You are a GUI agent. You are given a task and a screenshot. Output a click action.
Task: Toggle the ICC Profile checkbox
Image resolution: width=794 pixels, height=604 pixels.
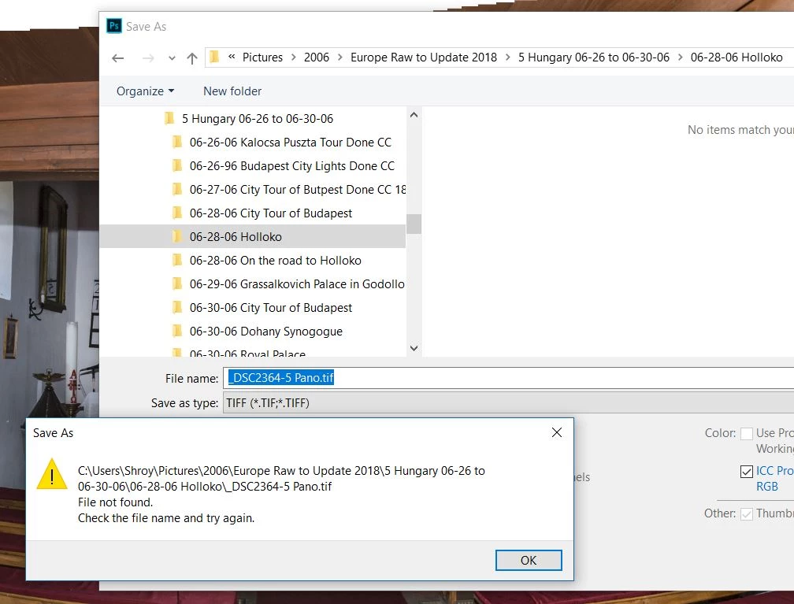click(x=747, y=472)
